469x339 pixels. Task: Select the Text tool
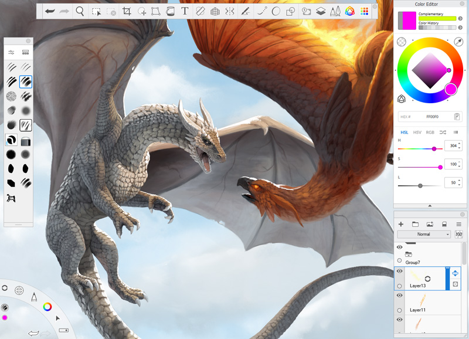coord(185,11)
